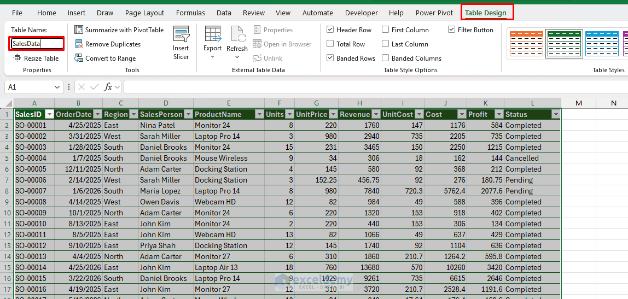Click the greyed Properties command

tap(273, 30)
